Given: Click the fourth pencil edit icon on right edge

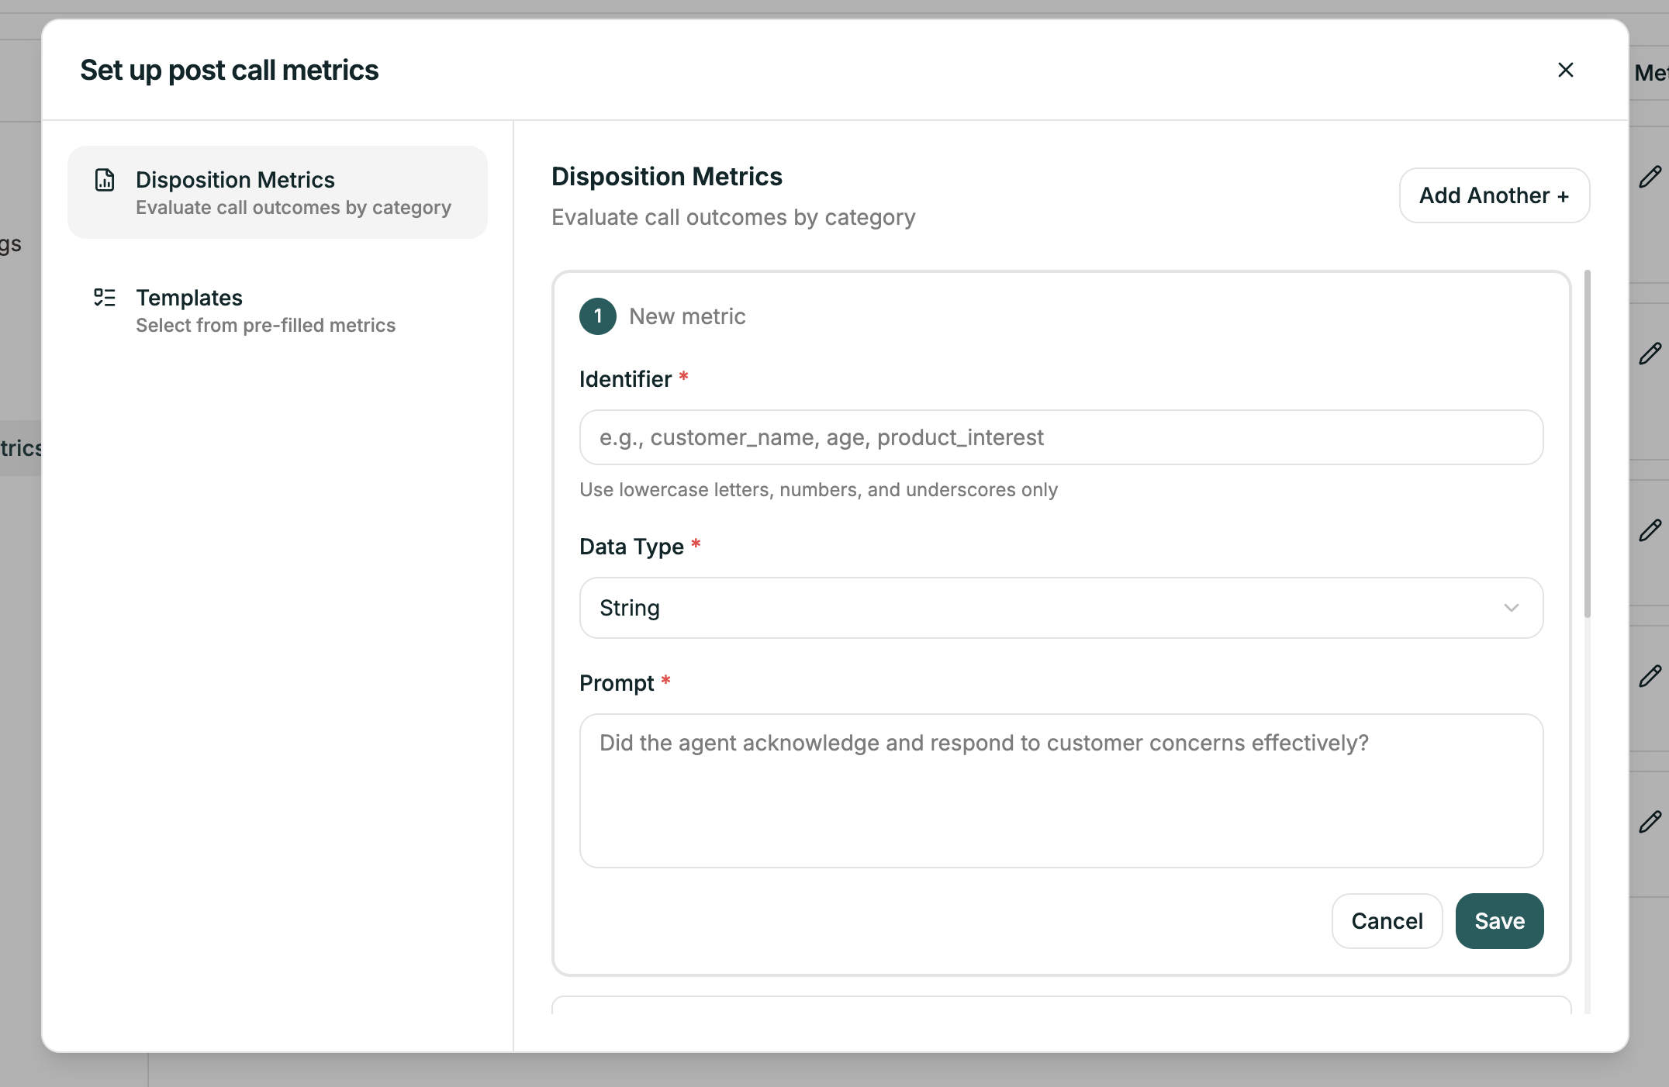Looking at the screenshot, I should coord(1652,676).
